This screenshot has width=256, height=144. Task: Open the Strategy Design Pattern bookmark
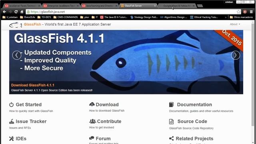pos(144,17)
